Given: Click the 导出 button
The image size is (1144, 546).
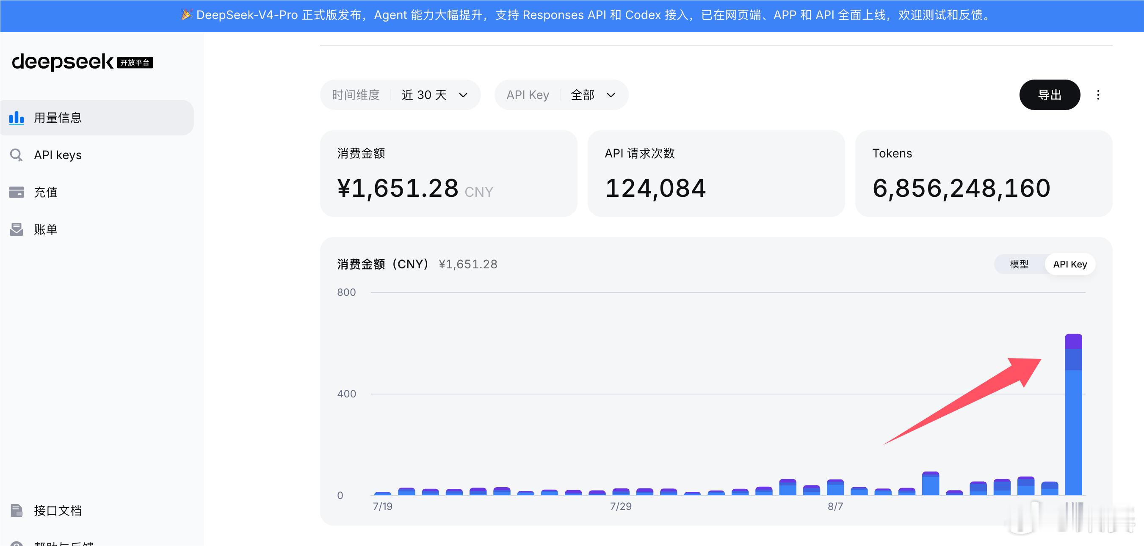Looking at the screenshot, I should (1050, 95).
